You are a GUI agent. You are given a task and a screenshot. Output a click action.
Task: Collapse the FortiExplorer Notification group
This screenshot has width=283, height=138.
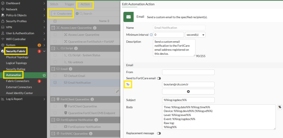[x=53, y=120]
